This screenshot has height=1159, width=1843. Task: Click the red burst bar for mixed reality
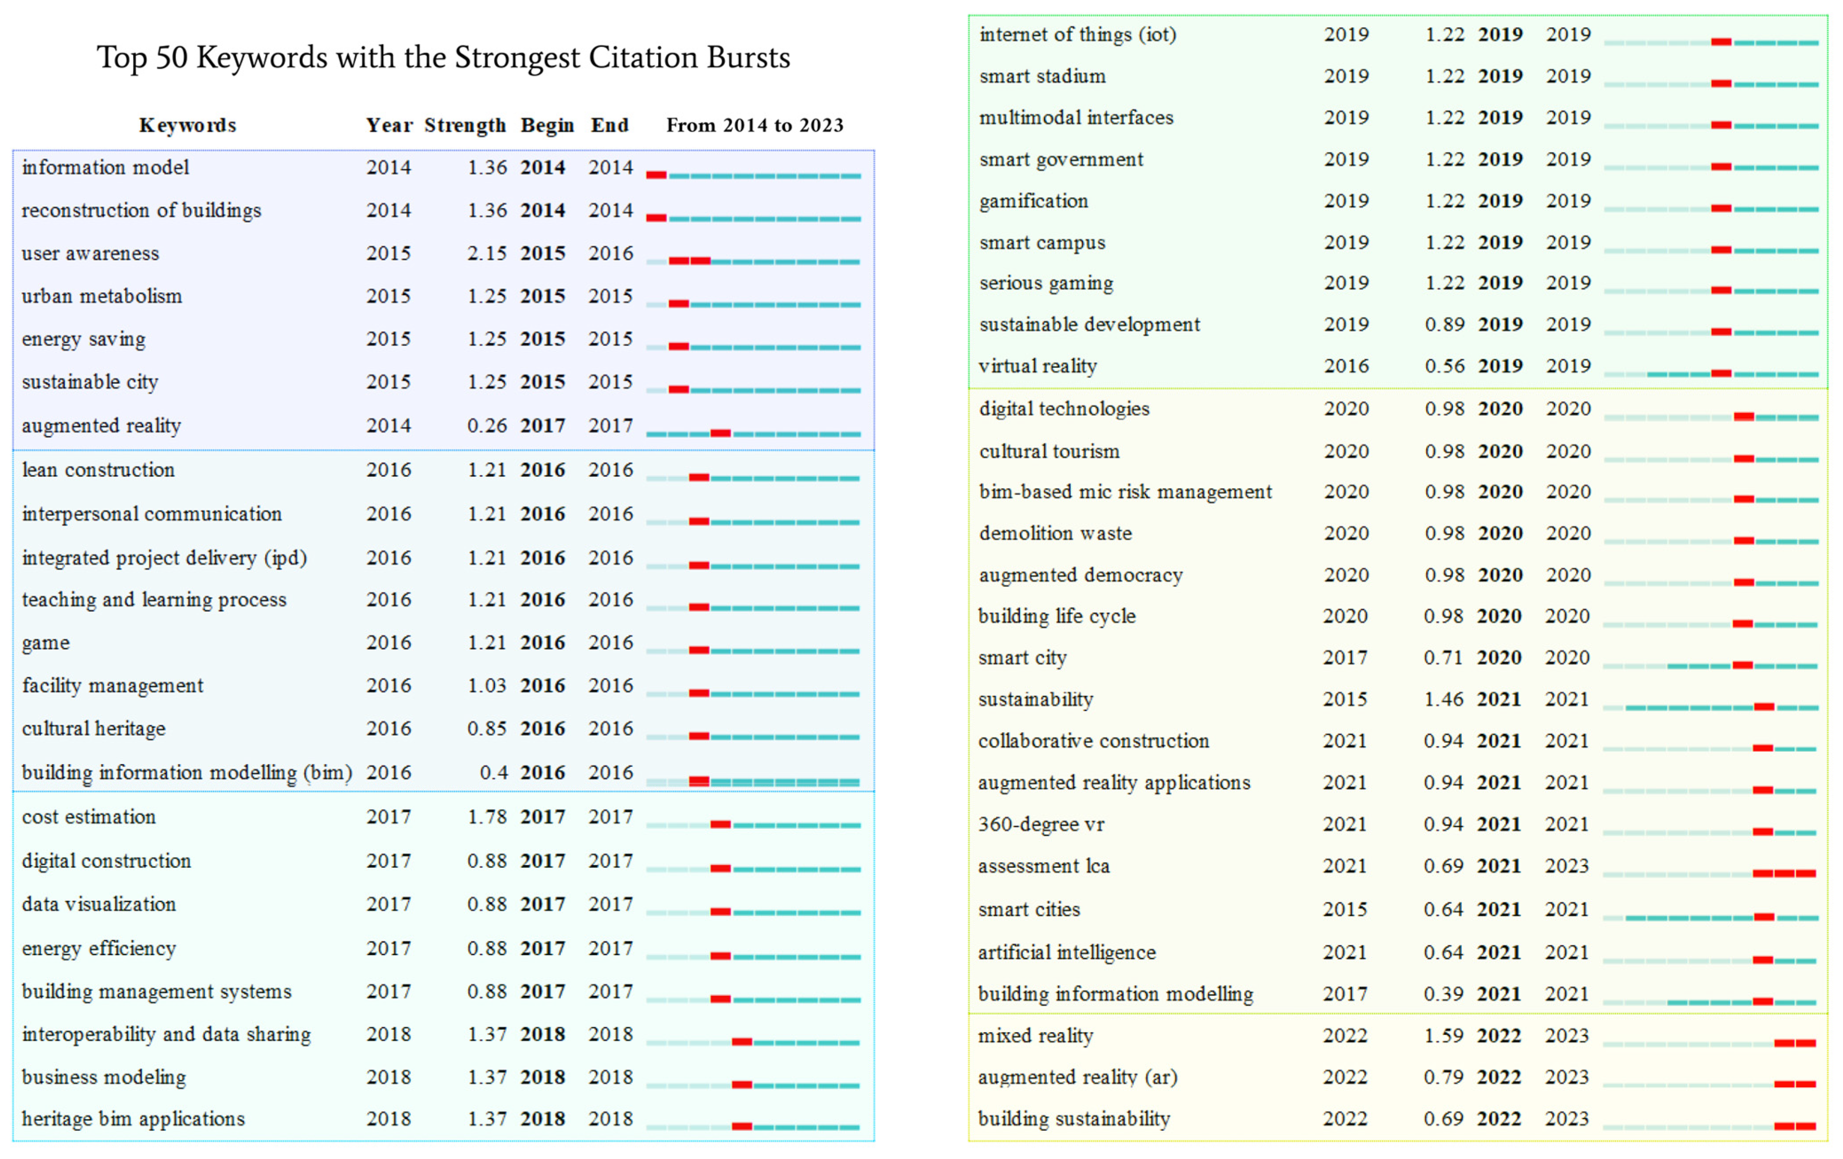pyautogui.click(x=1795, y=1043)
